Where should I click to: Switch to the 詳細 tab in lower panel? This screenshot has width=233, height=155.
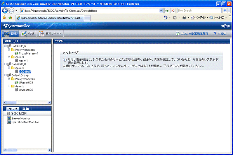click(x=25, y=109)
